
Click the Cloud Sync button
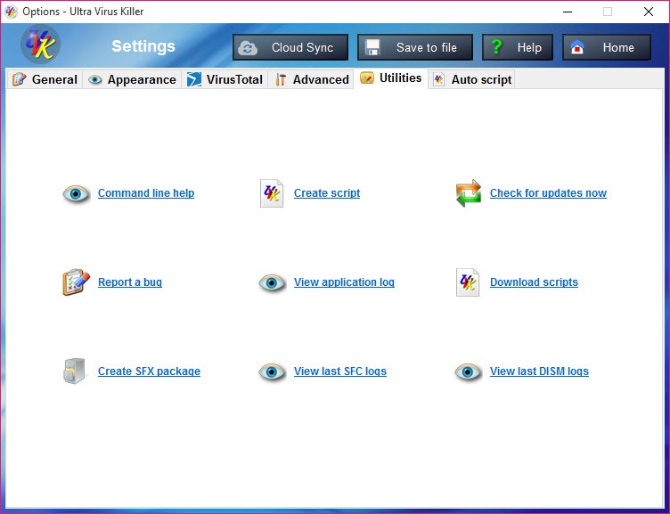[290, 47]
